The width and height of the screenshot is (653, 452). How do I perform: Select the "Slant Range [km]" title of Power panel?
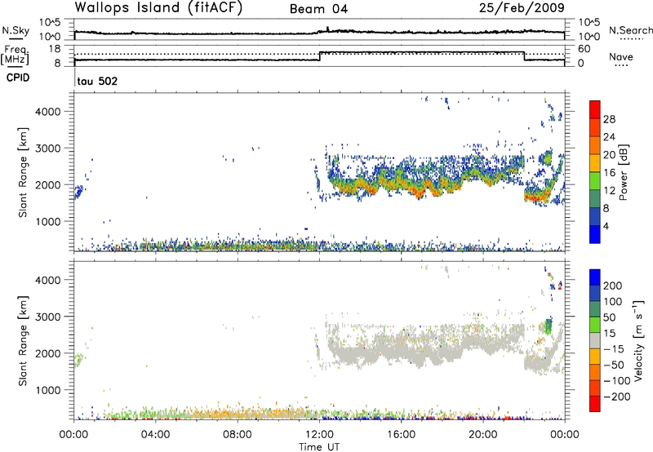[x=23, y=172]
